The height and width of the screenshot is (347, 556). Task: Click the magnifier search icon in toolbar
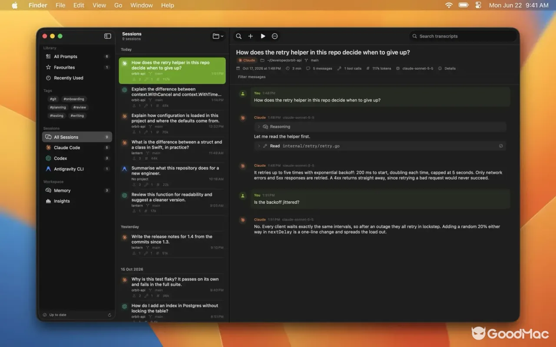[x=238, y=36]
